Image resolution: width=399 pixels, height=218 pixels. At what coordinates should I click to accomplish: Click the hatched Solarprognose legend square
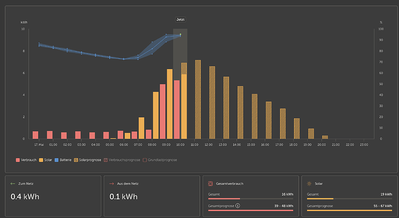[x=76, y=160]
